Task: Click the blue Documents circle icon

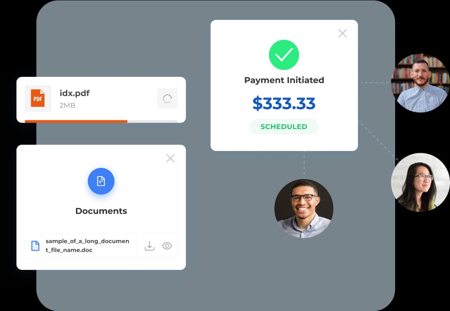Action: pyautogui.click(x=101, y=181)
